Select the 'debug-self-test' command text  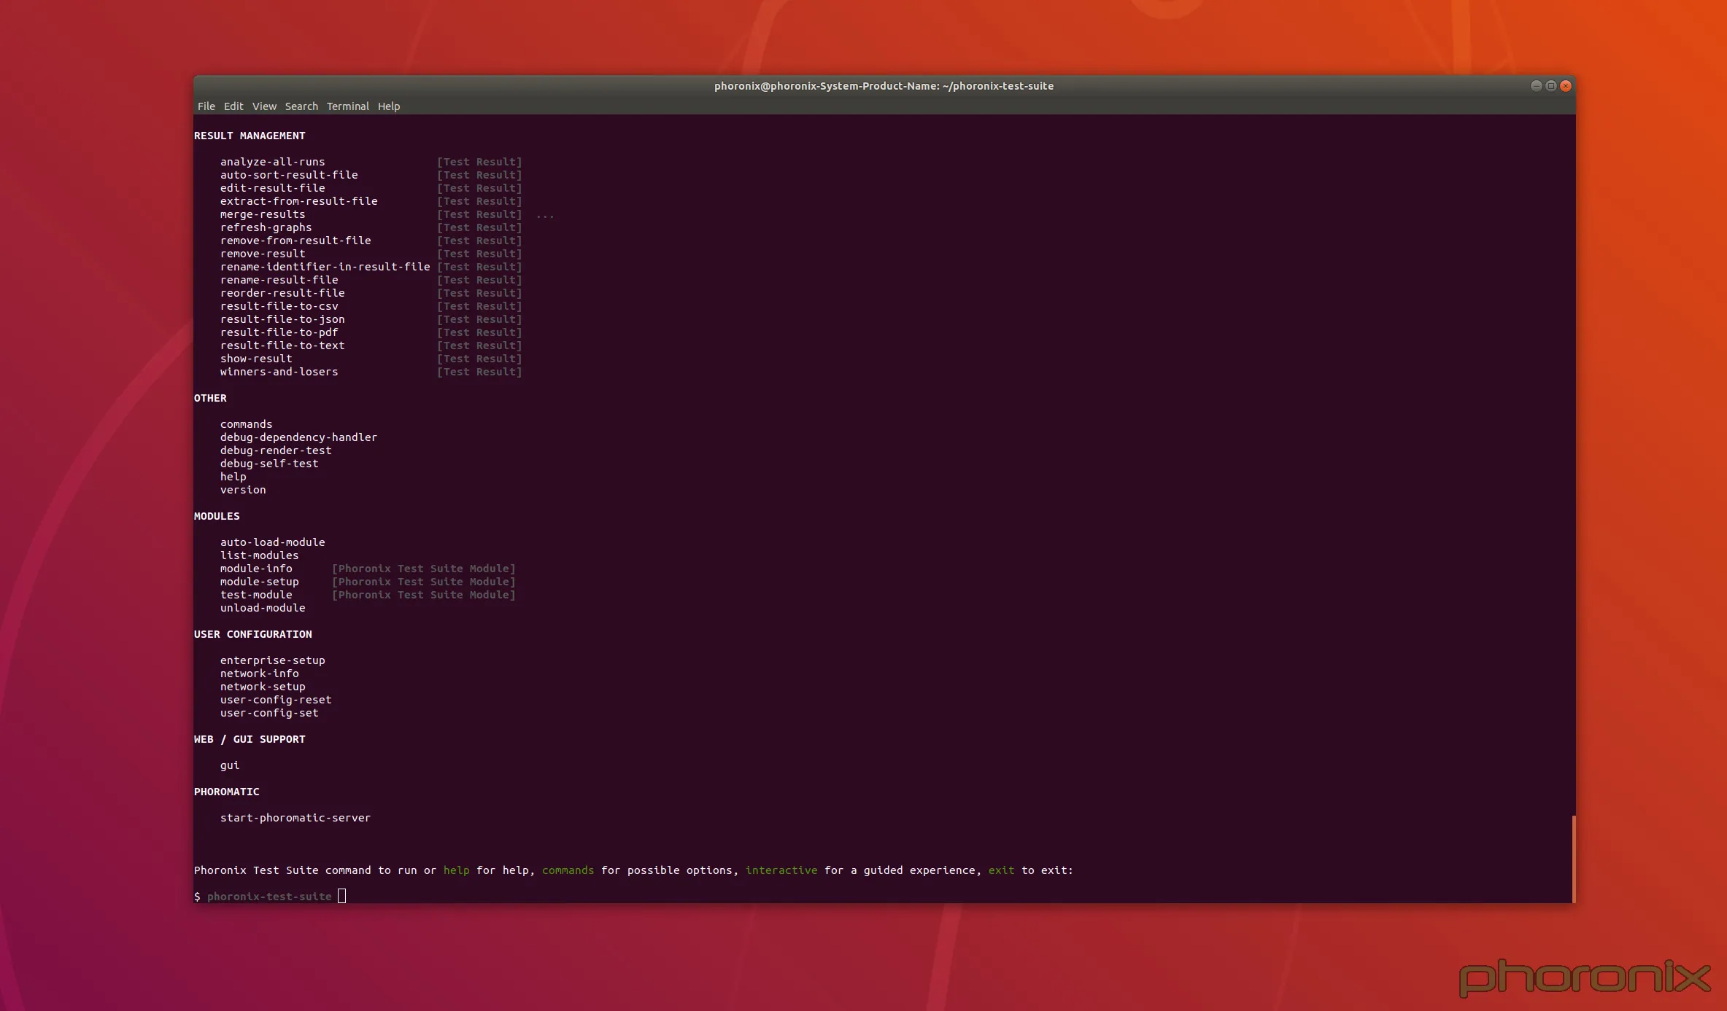coord(269,464)
